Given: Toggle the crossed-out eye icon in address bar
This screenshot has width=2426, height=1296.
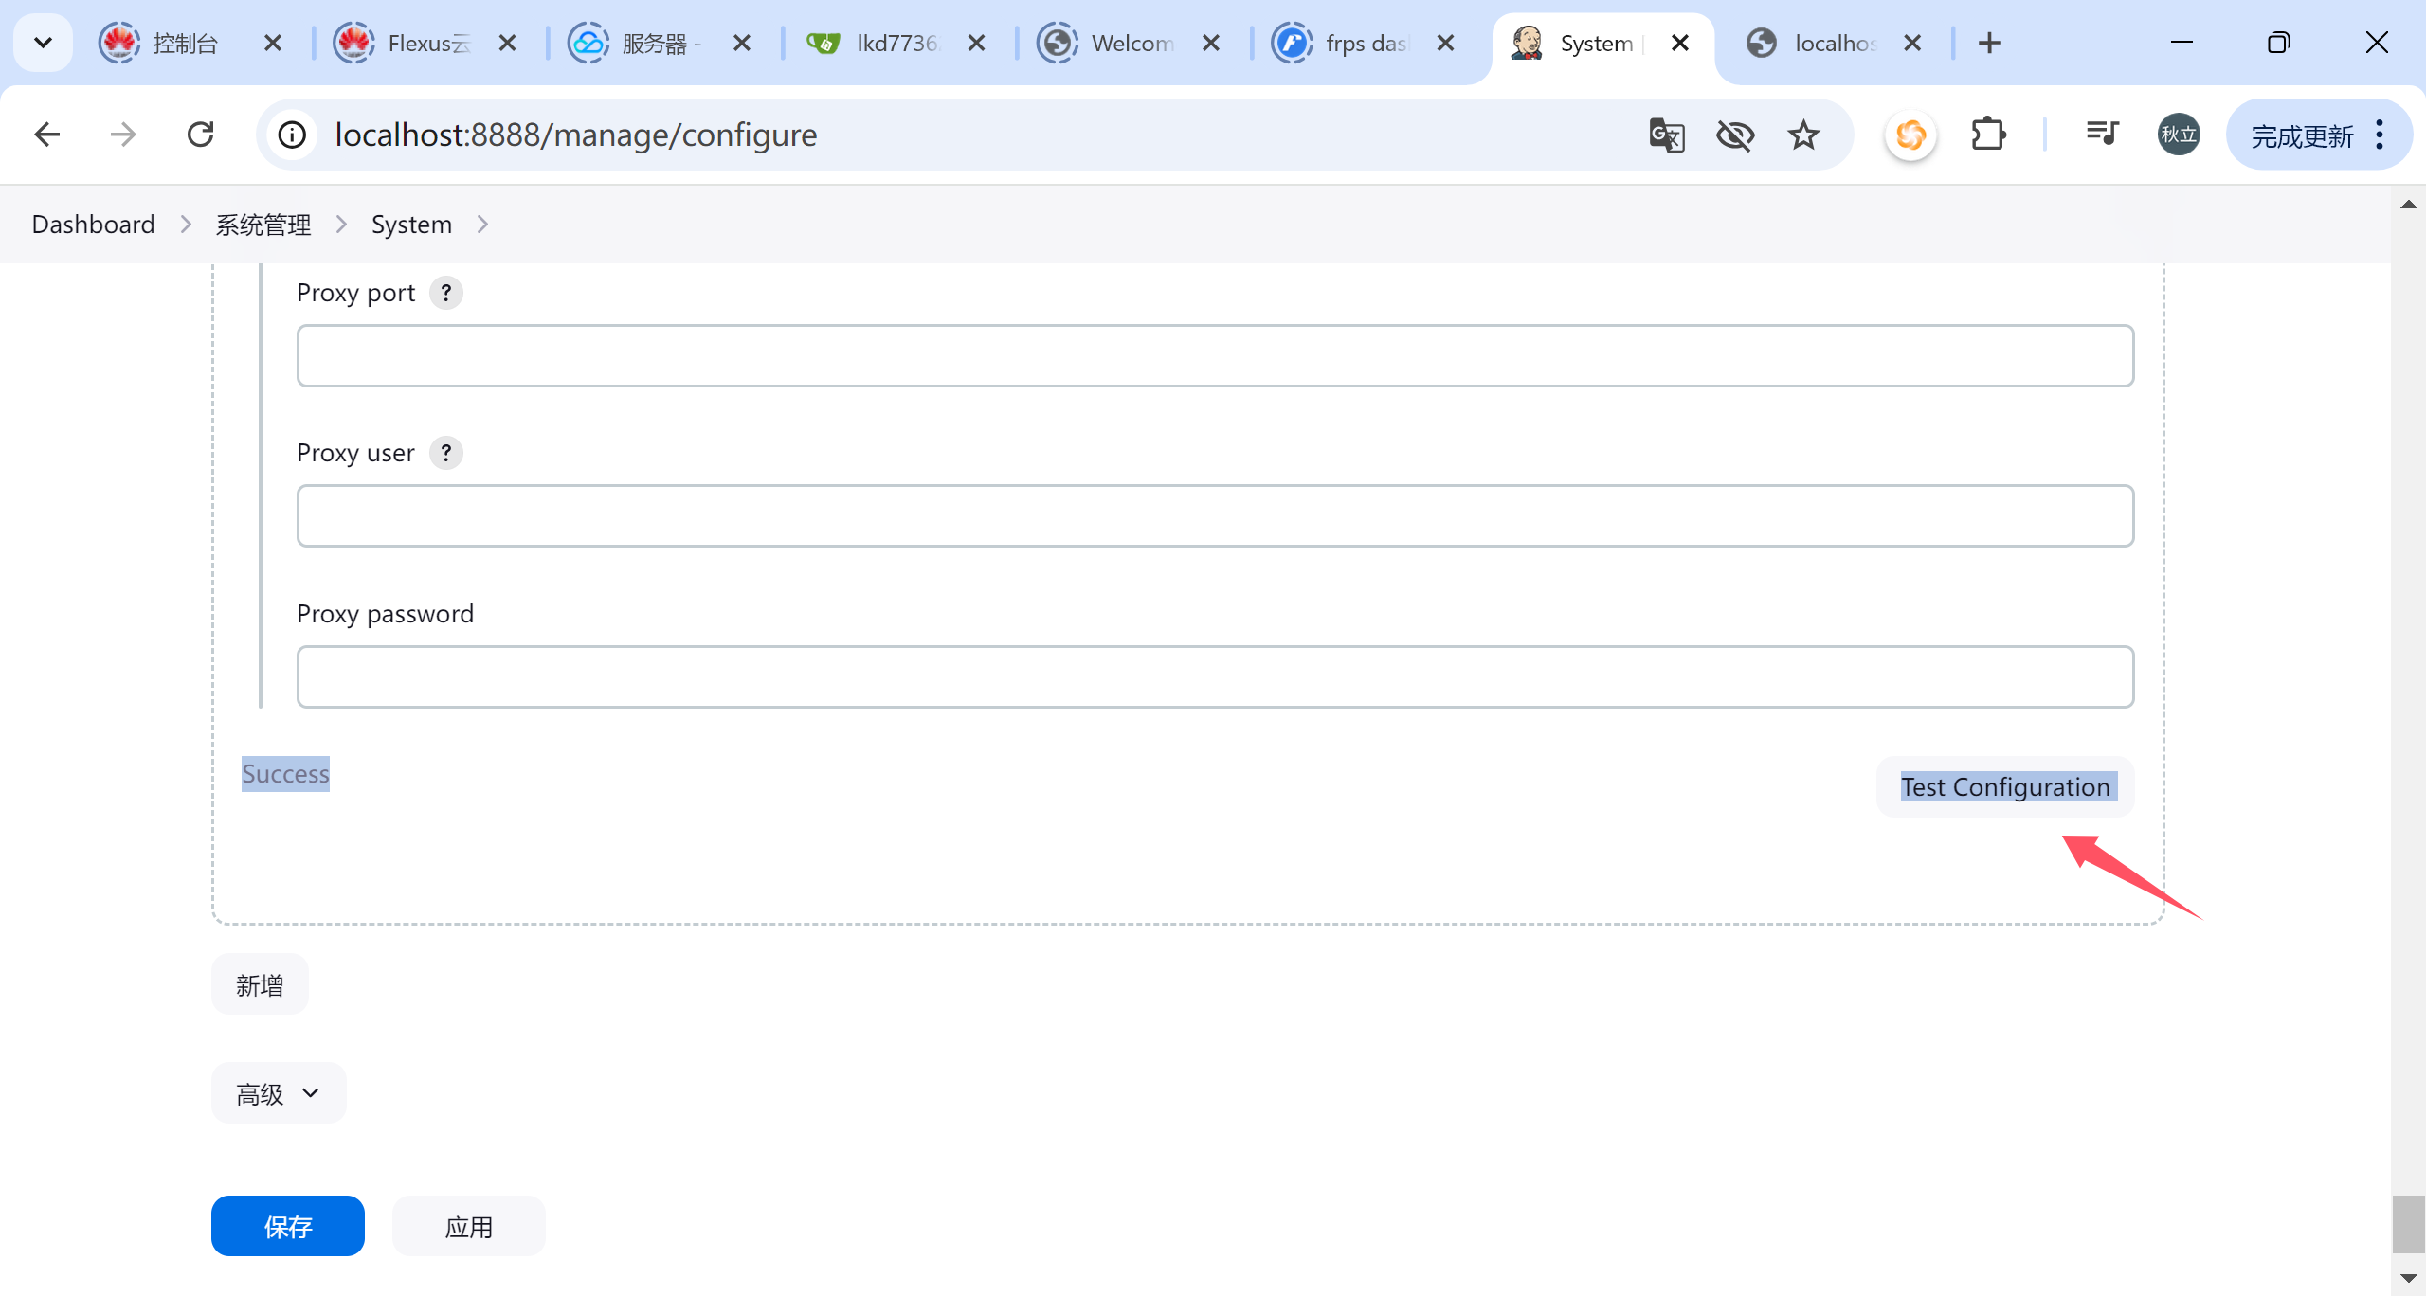Looking at the screenshot, I should pos(1734,135).
